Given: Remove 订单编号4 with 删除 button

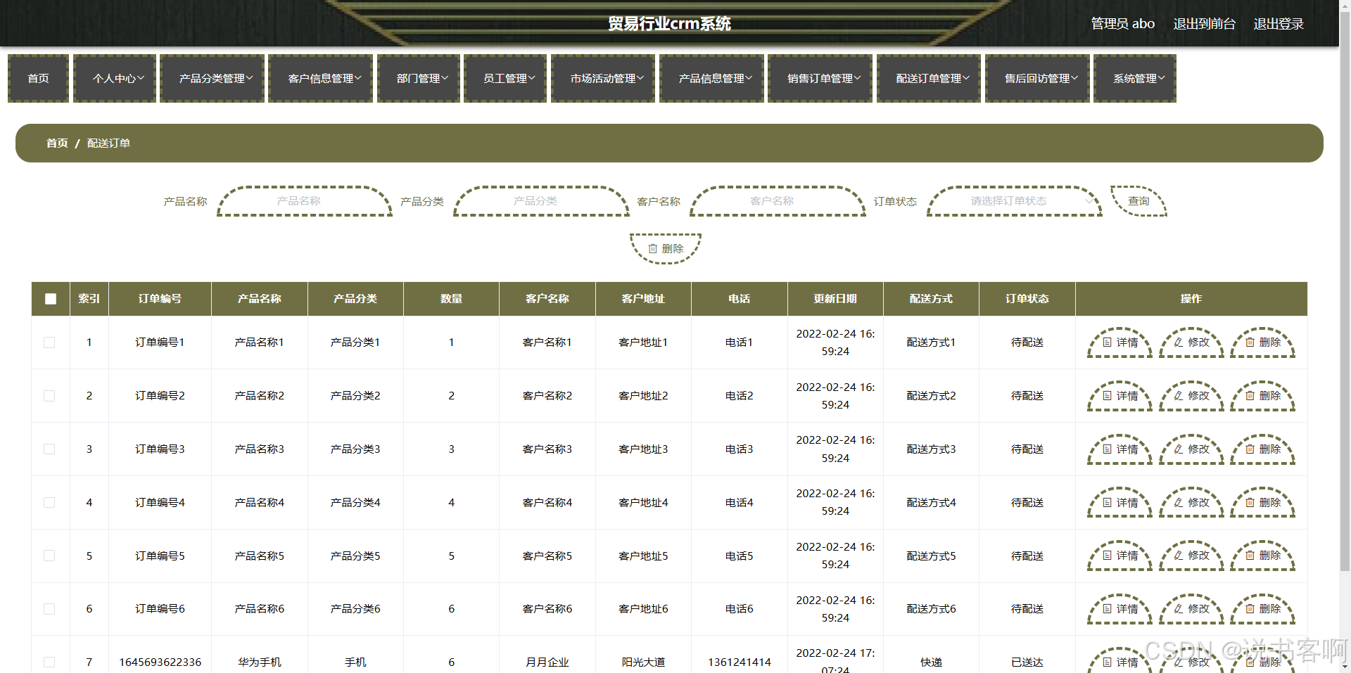Looking at the screenshot, I should [x=1263, y=503].
